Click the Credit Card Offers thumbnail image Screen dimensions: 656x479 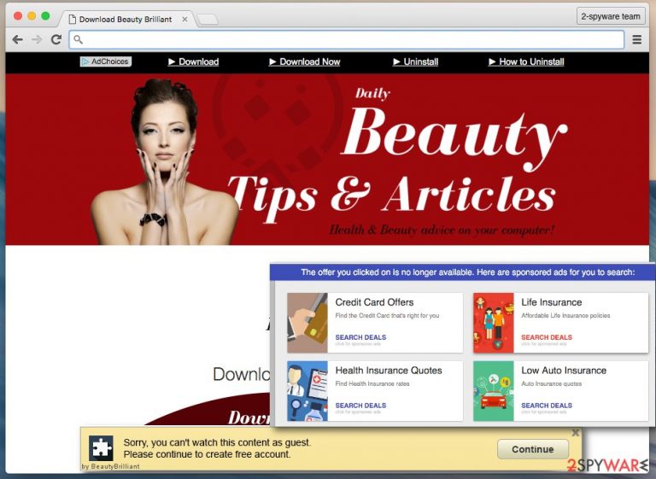(307, 323)
